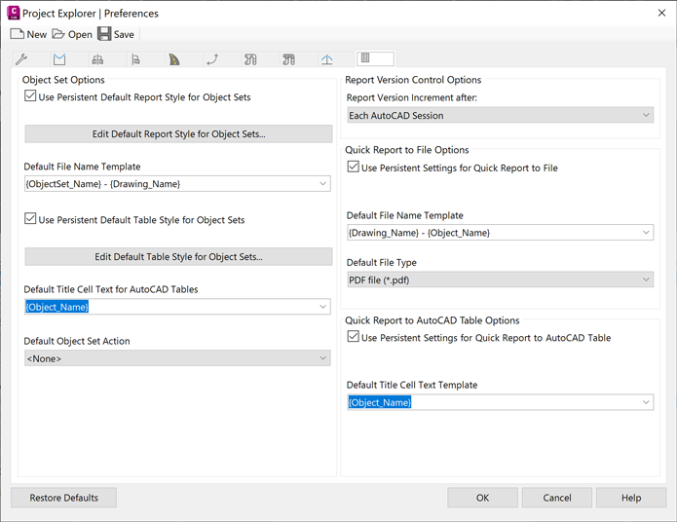677x522 pixels.
Task: Open the road corridor icon tab
Action: [174, 59]
